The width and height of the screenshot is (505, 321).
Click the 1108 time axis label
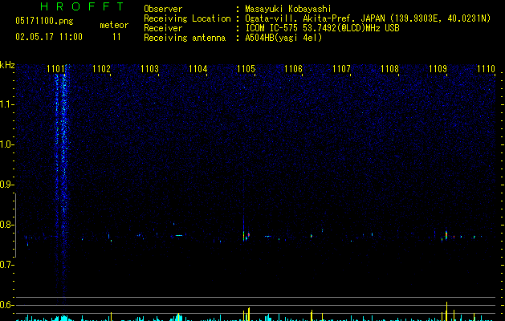tap(389, 68)
